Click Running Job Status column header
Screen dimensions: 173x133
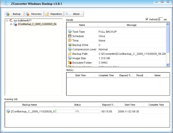pyautogui.click(x=78, y=104)
